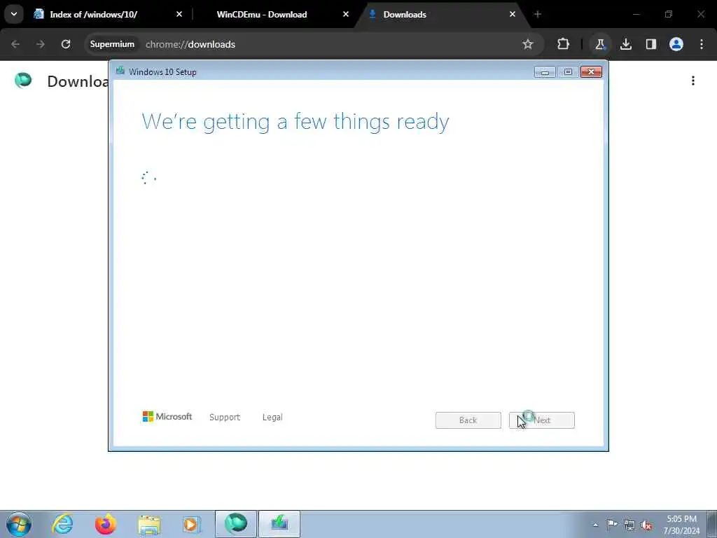The height and width of the screenshot is (538, 717).
Task: Open the Support link in setup
Action: [x=225, y=418]
